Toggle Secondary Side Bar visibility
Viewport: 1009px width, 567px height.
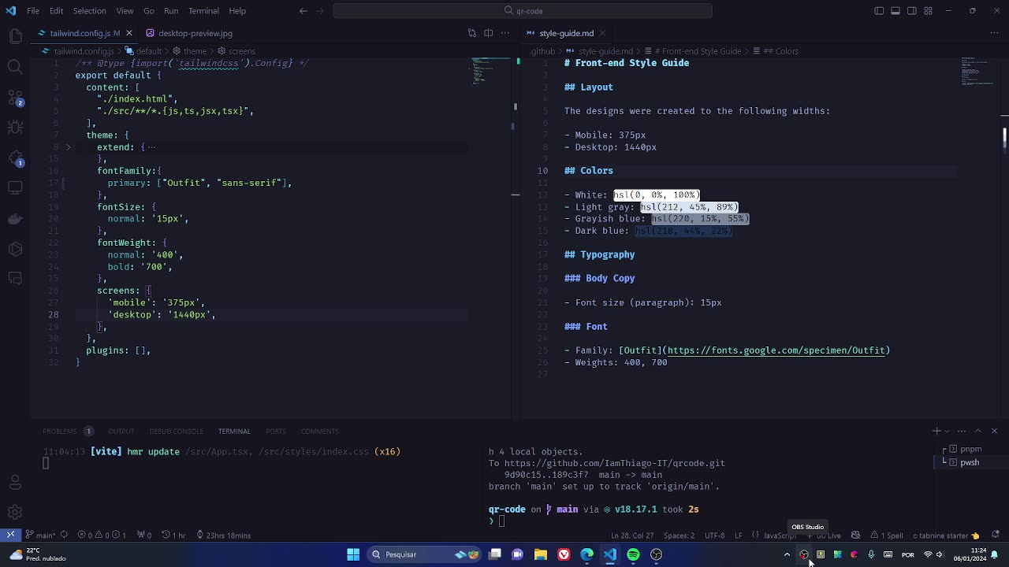(x=912, y=11)
